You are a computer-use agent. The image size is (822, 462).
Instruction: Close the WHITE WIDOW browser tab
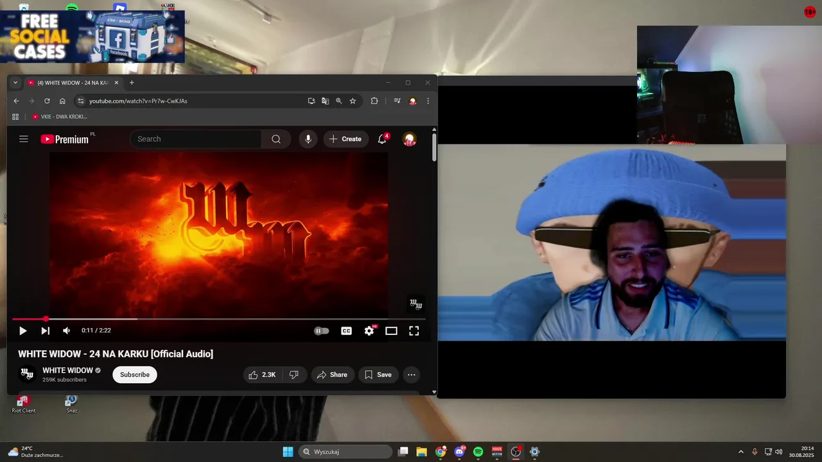(116, 83)
